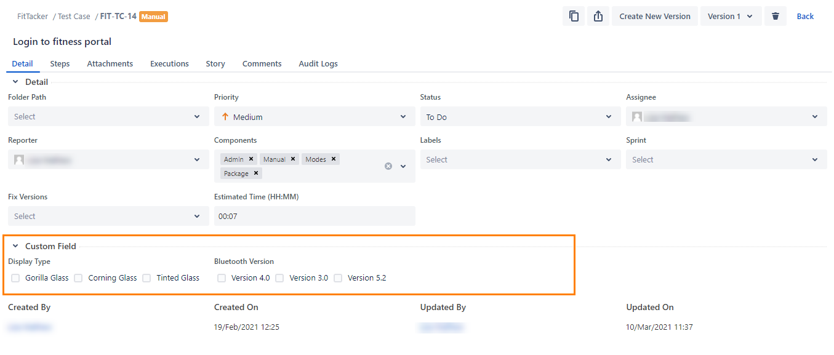Click the copy test case icon
This screenshot has width=834, height=355.
pyautogui.click(x=574, y=17)
